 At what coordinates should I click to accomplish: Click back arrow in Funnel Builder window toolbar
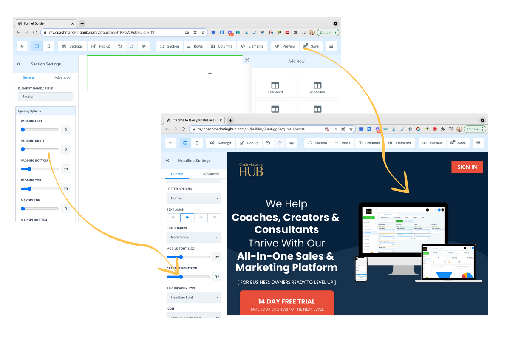[x=22, y=46]
